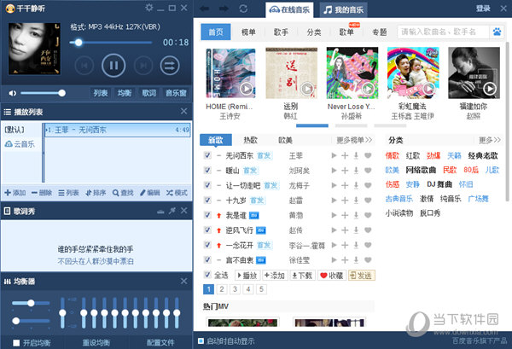The height and width of the screenshot is (349, 512).
Task: Click the 下载 download button below the list
Action: tap(302, 276)
